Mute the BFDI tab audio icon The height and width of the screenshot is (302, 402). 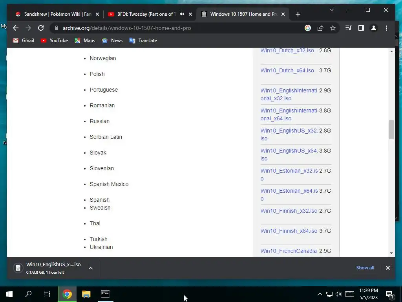182,14
